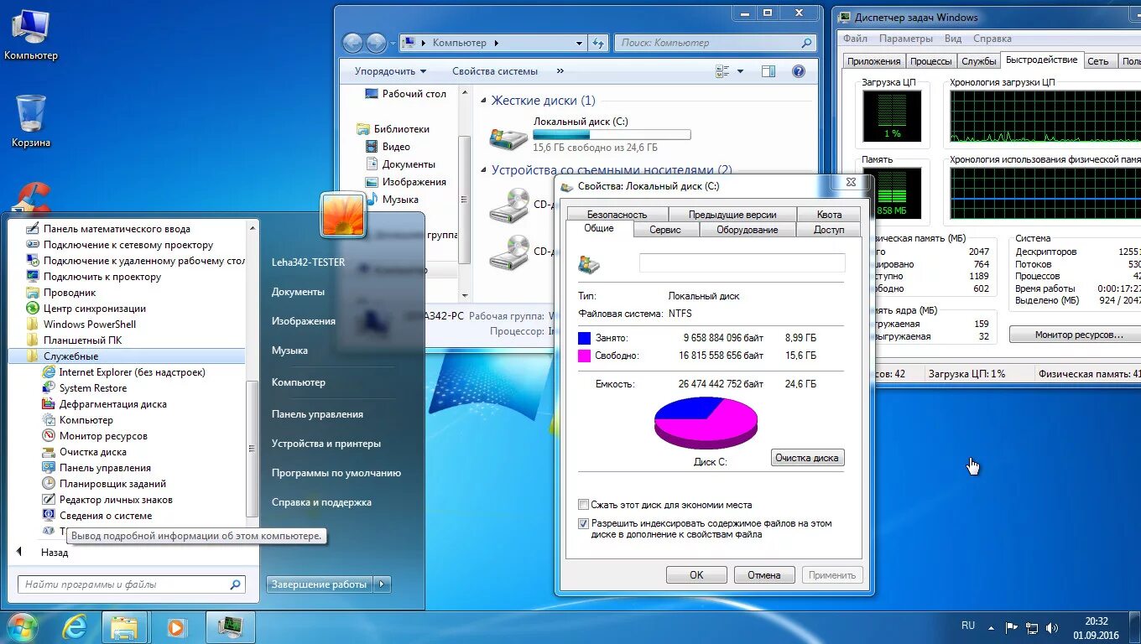
Task: Collapse the Устройства со съемными носителями group
Action: click(x=484, y=169)
